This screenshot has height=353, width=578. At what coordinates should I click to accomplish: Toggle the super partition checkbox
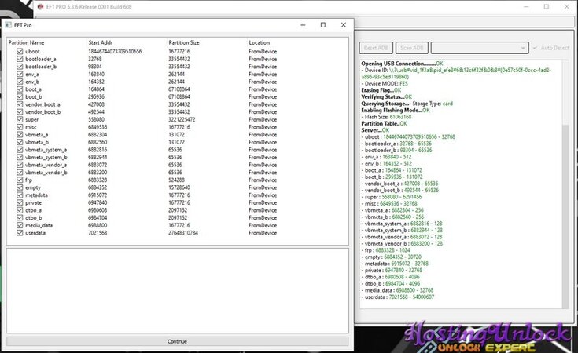[x=10, y=118]
